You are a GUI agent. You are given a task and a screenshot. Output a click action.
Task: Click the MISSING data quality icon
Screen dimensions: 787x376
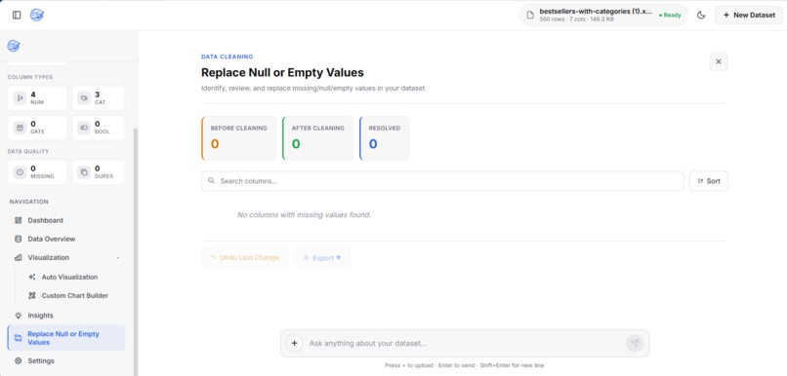(x=20, y=172)
